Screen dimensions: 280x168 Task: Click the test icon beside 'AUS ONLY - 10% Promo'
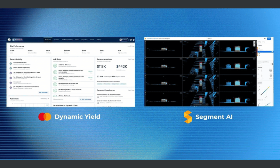[x=55, y=66]
